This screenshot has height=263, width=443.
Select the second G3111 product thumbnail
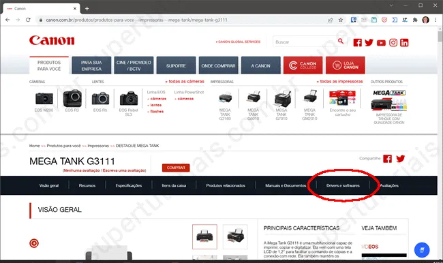pyautogui.click(x=235, y=236)
